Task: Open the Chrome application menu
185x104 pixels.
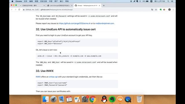Action: (18, 1)
